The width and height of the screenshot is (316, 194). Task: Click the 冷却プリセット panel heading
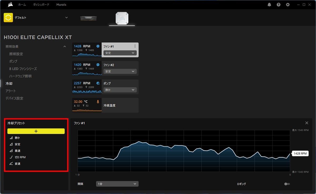click(16, 123)
